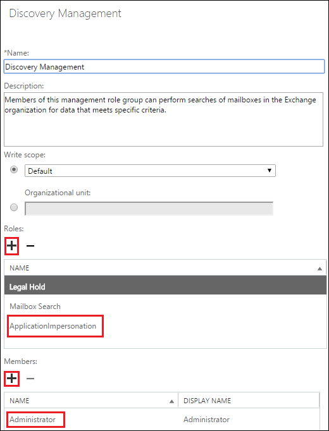Add a new role with plus icon
Screen dimensions: 329x431
click(x=11, y=246)
